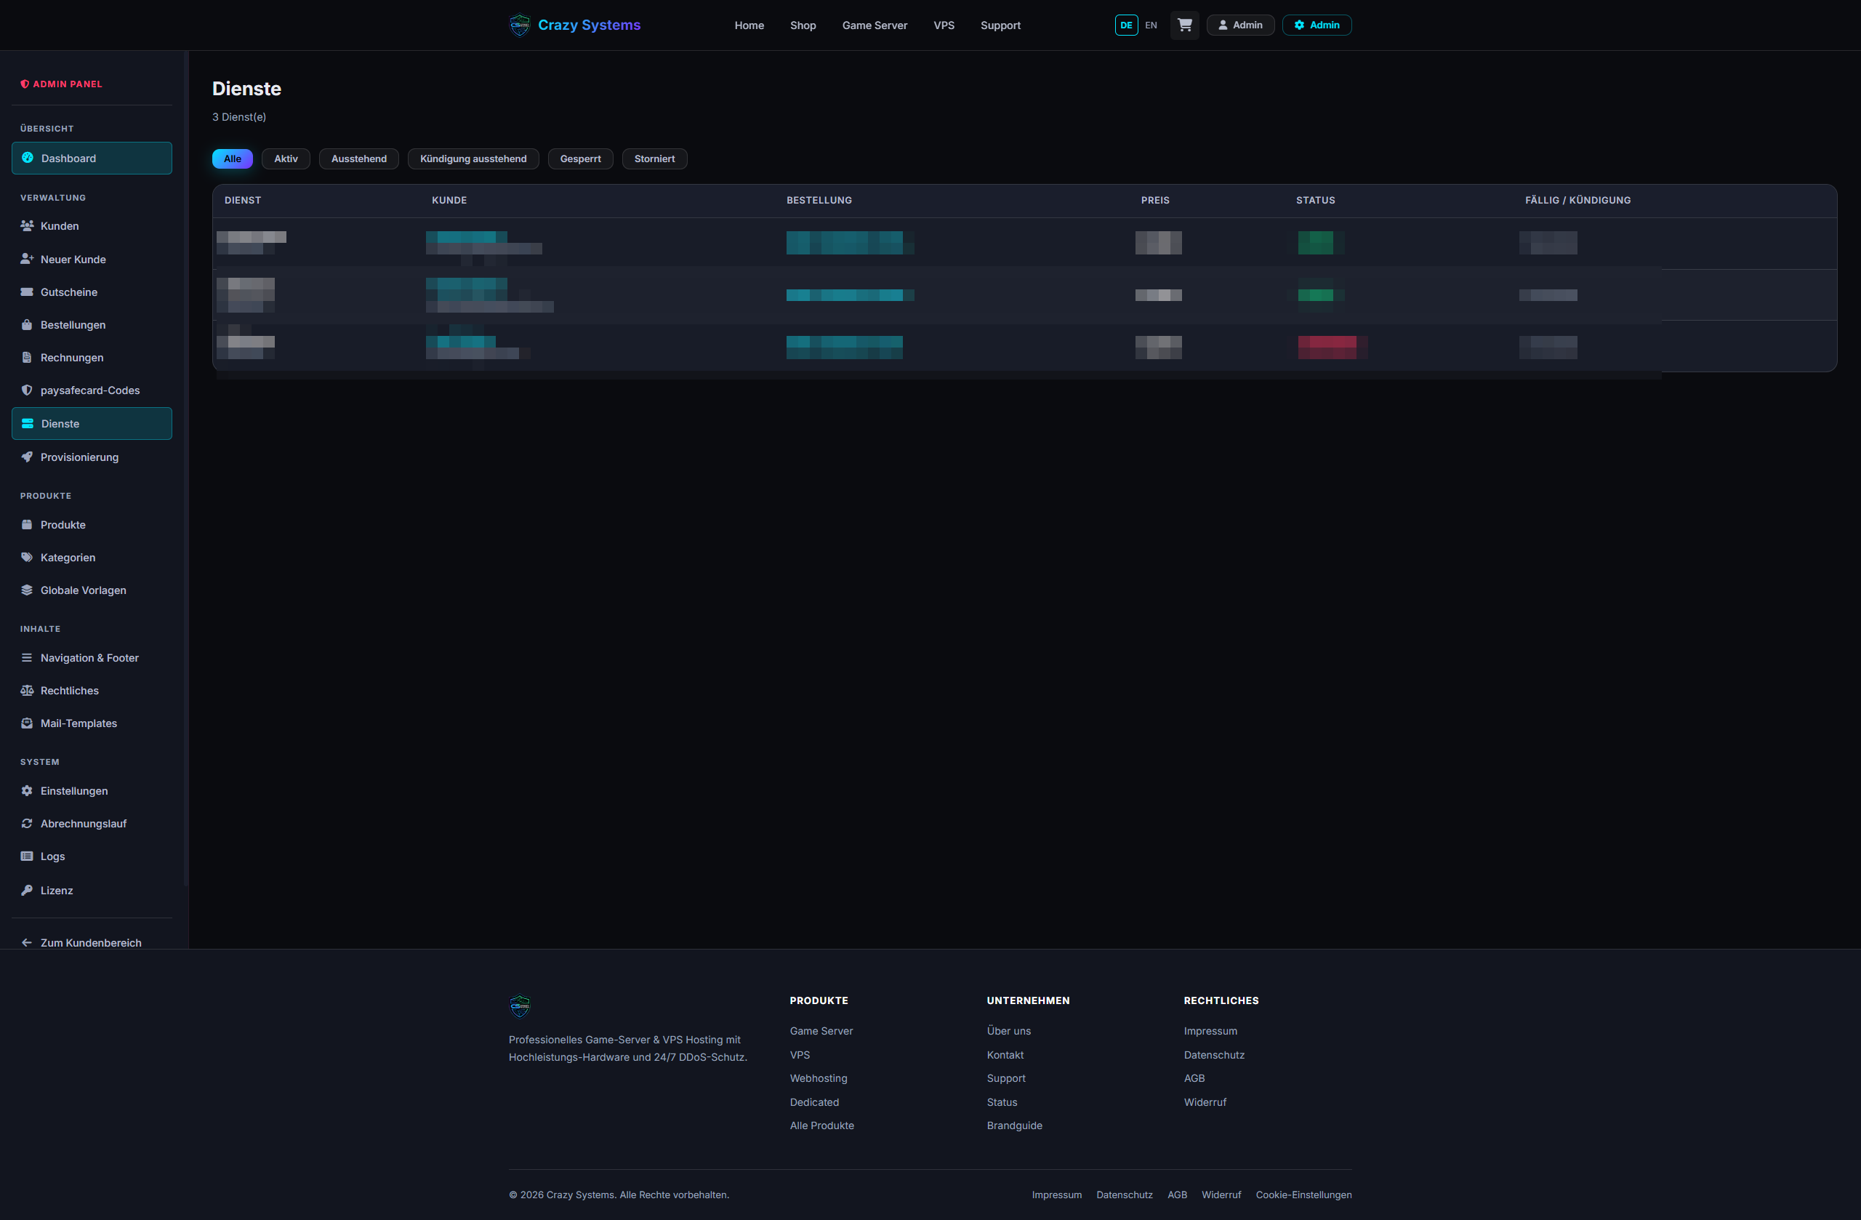Click the footer shield logo
This screenshot has height=1220, width=1861.
pos(520,1006)
